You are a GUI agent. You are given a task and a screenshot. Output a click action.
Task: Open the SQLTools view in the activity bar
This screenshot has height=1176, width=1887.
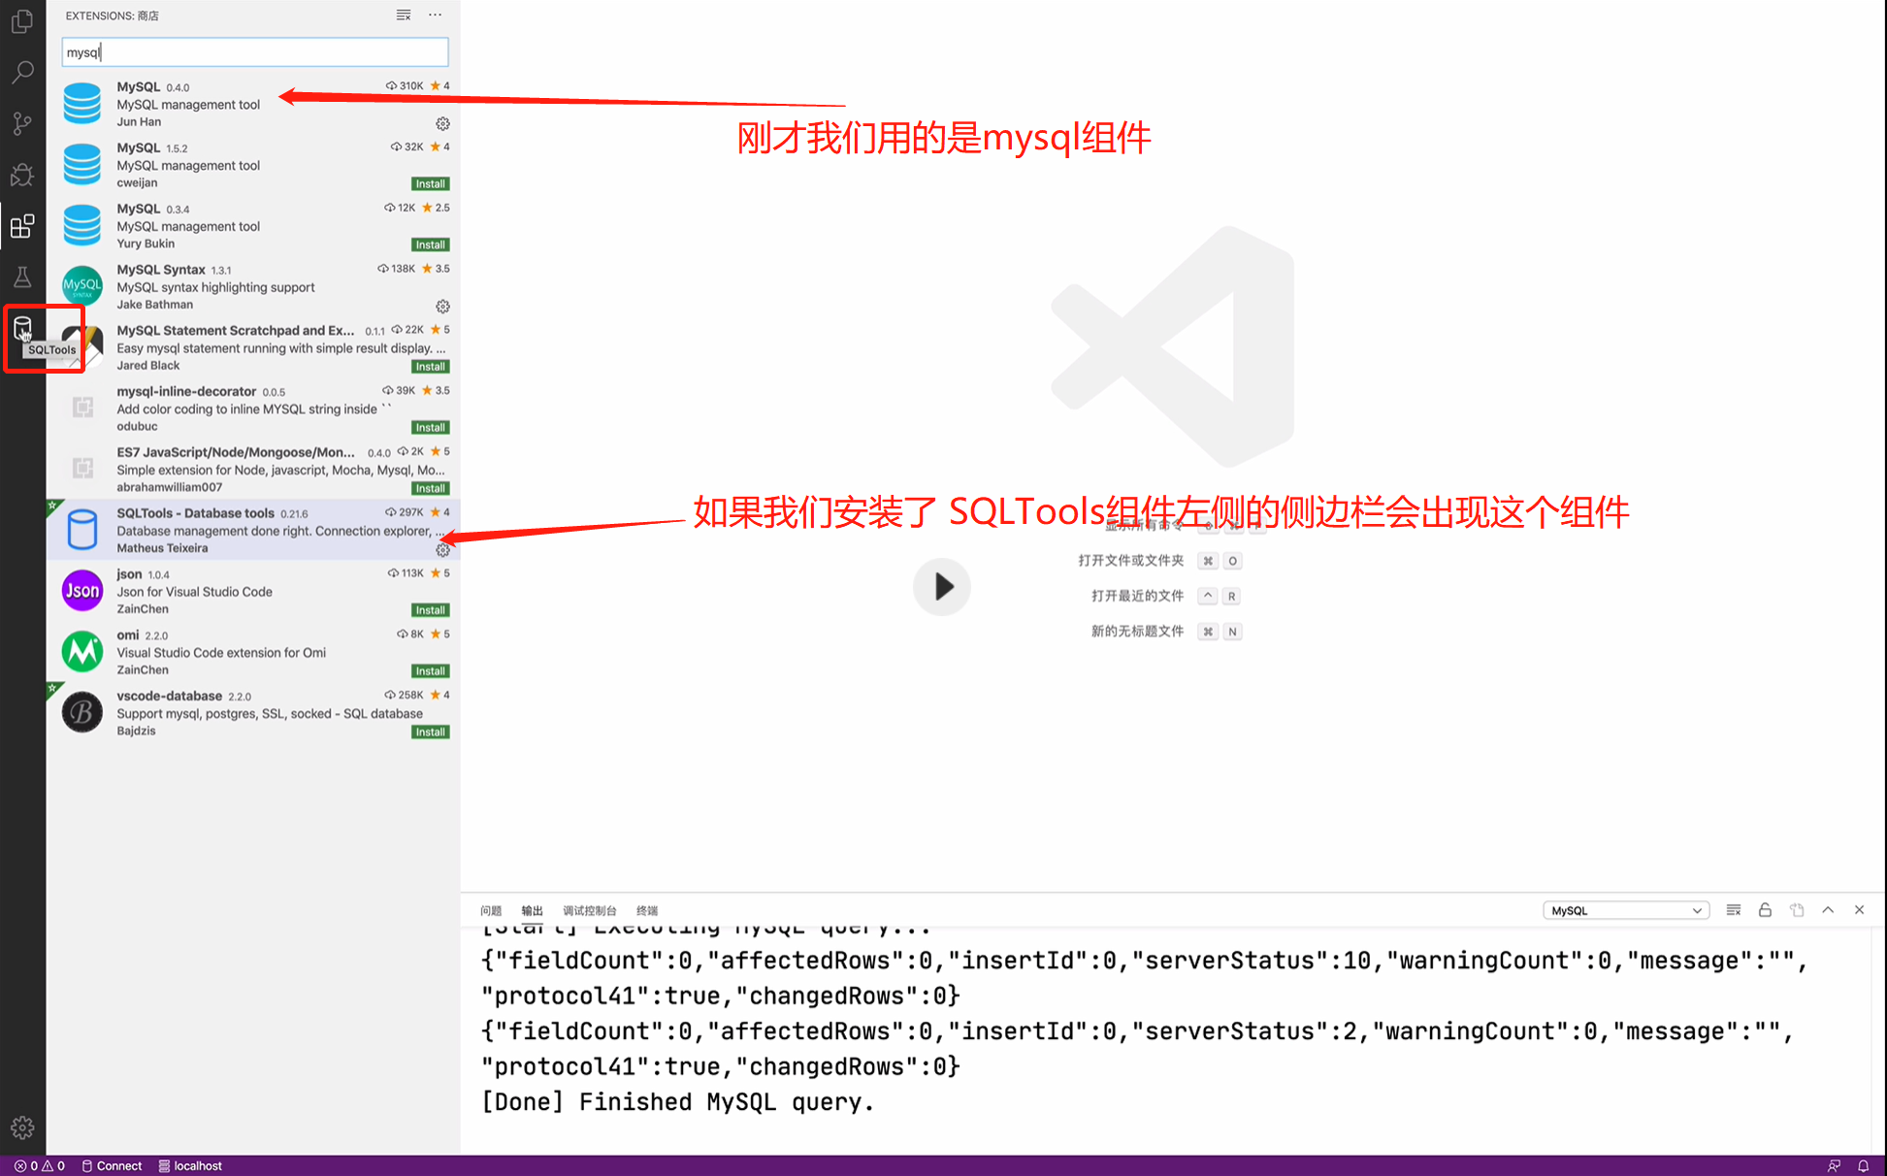coord(22,329)
